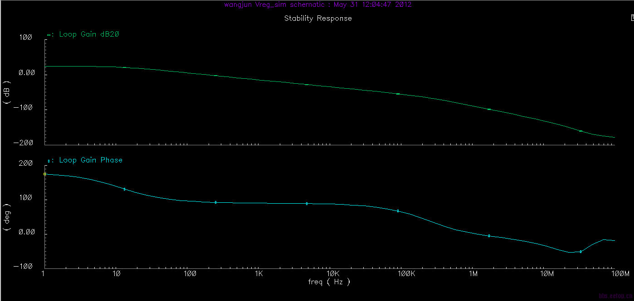The width and height of the screenshot is (634, 301).
Task: Click the '100M' frequency axis tick label
Action: pyautogui.click(x=620, y=274)
